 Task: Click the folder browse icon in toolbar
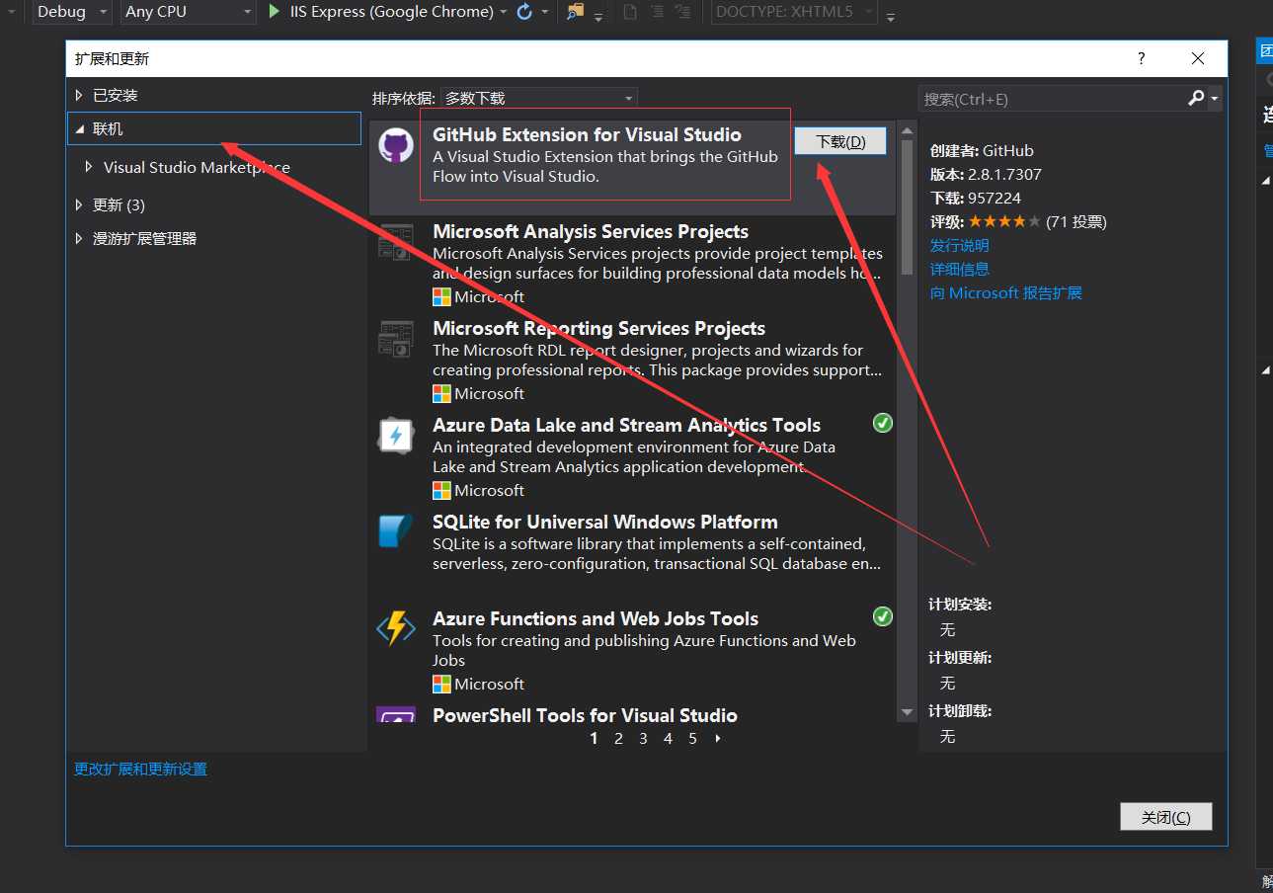575,12
